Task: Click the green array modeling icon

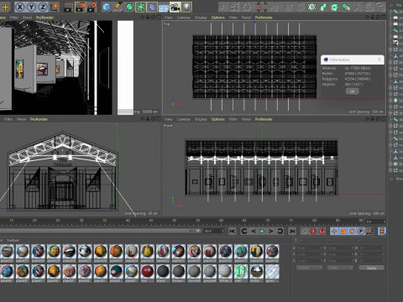Action: (141, 7)
